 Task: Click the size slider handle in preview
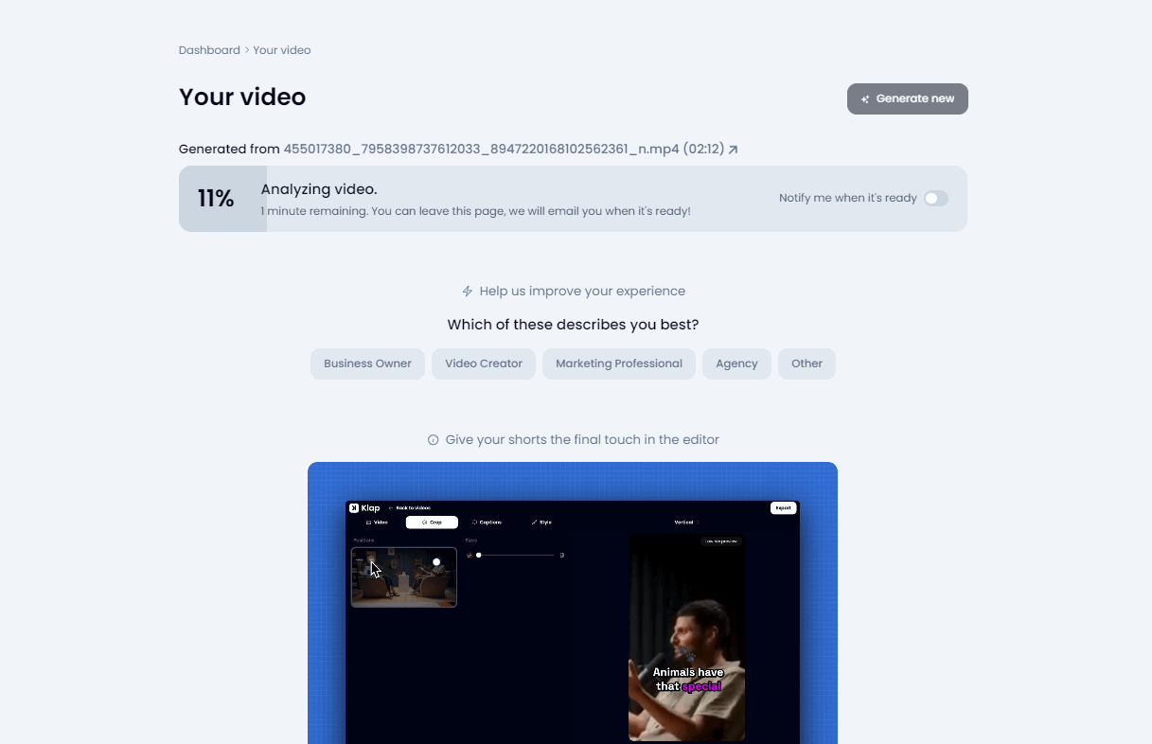pos(478,555)
